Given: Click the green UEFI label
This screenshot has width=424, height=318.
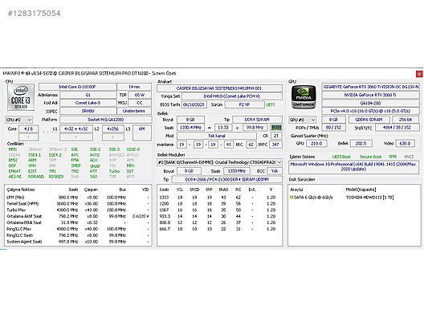Looking at the screenshot, I should click(271, 104).
